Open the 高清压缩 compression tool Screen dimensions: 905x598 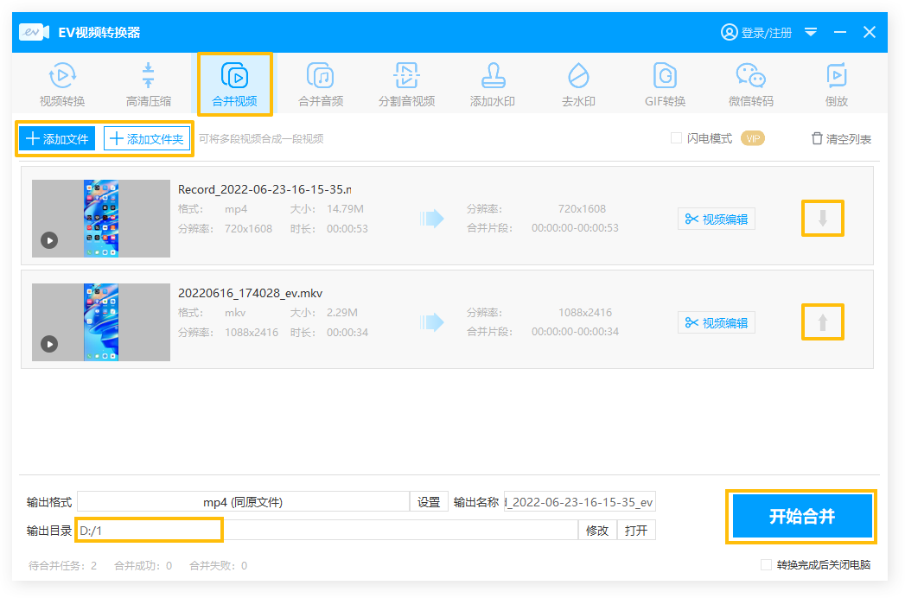coord(149,85)
